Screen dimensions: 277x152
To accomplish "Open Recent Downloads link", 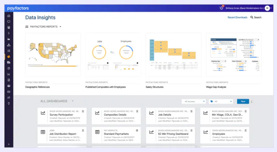I will coord(237,18).
